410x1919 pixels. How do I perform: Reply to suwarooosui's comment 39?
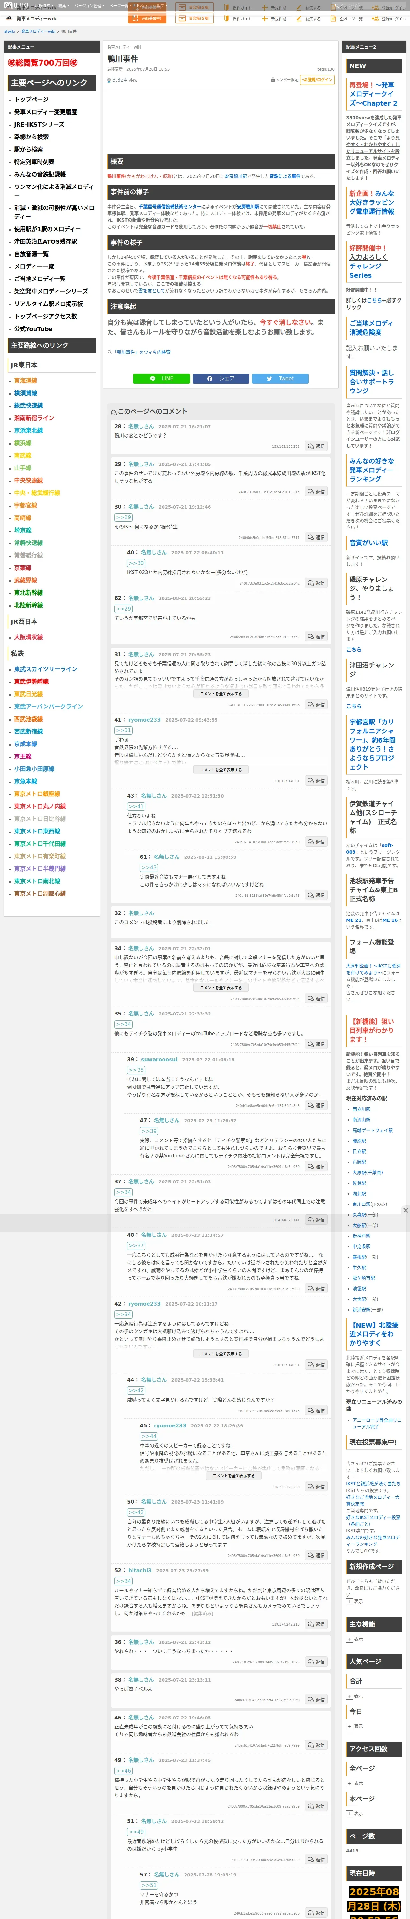tap(316, 1106)
